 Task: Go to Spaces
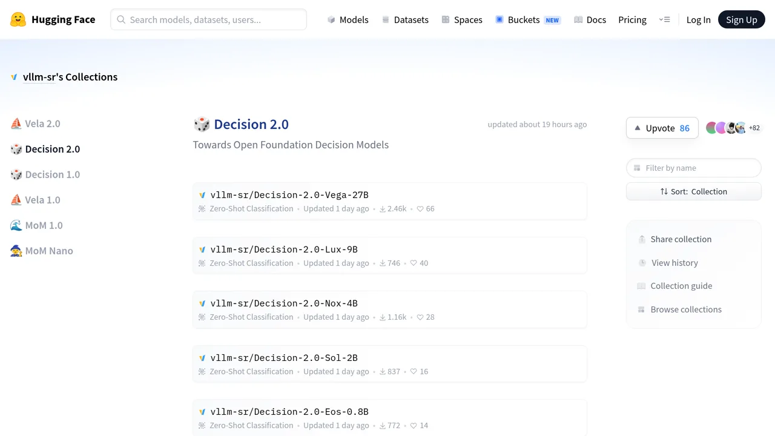click(x=462, y=19)
